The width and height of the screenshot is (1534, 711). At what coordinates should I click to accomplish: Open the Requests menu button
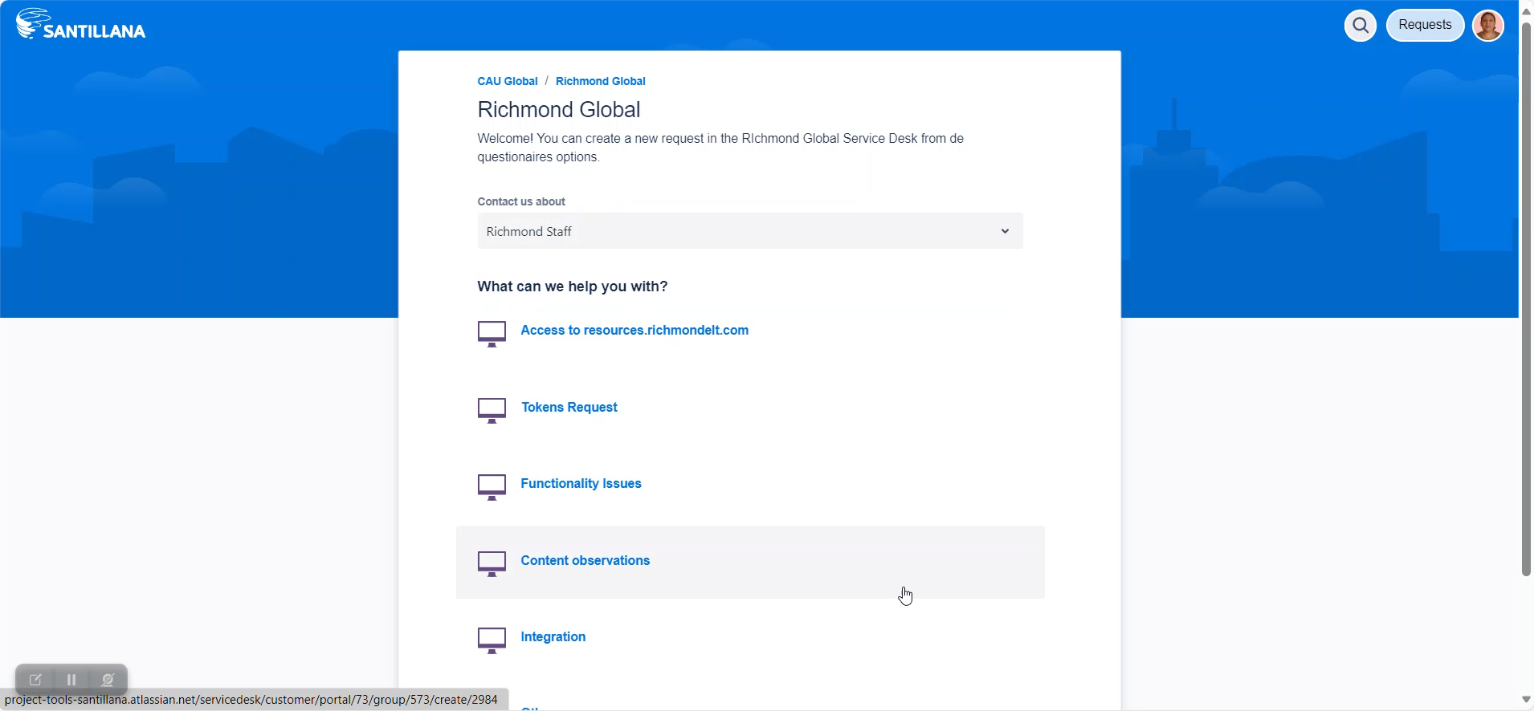[1424, 25]
